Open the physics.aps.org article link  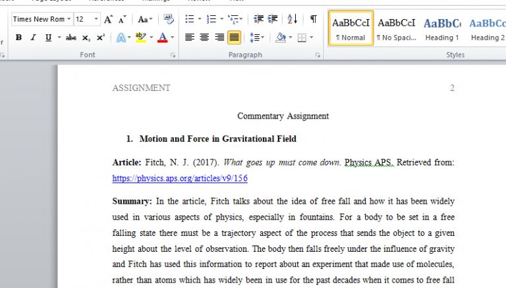180,179
